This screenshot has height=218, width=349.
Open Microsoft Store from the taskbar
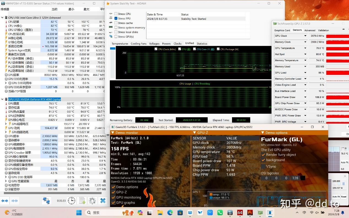pyautogui.click(x=180, y=212)
